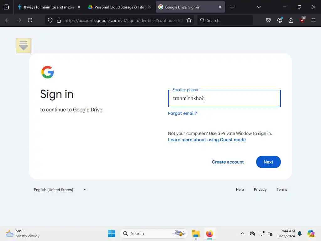Close the Google Drive: Sign-in tab
321x241 pixels.
coord(220,7)
